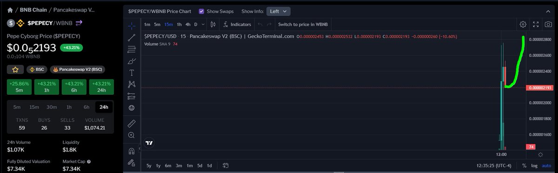
Task: Toggle percentage scale button
Action: coord(524,166)
